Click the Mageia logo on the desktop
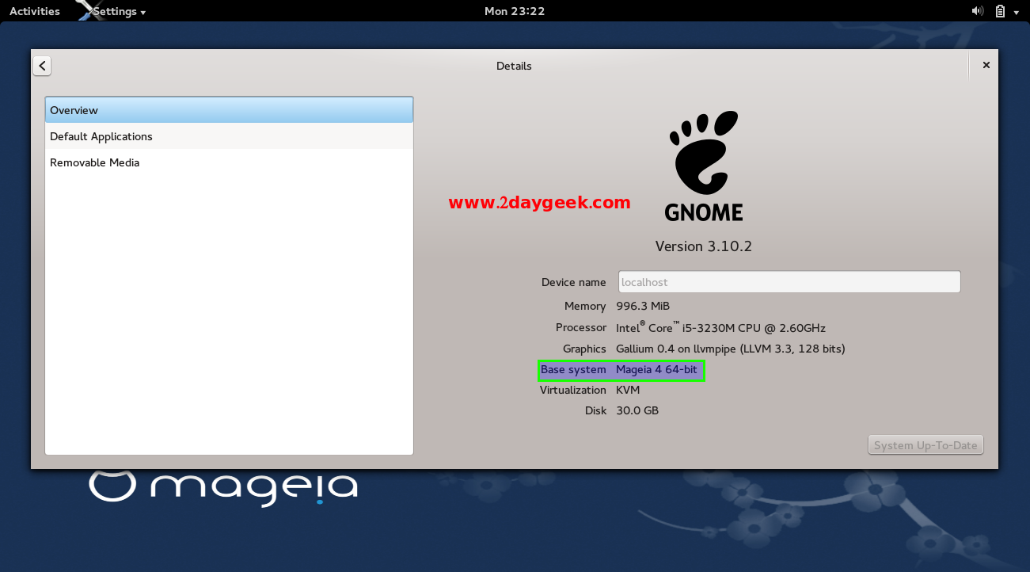 pos(223,486)
